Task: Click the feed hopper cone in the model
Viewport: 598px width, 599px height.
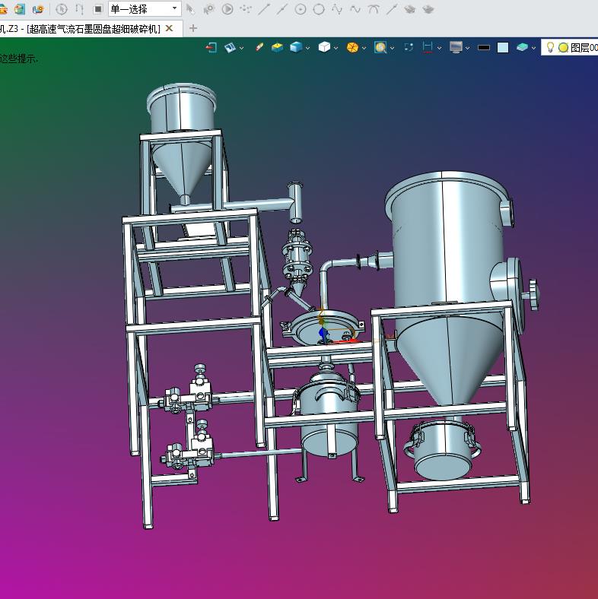Action: 182,168
